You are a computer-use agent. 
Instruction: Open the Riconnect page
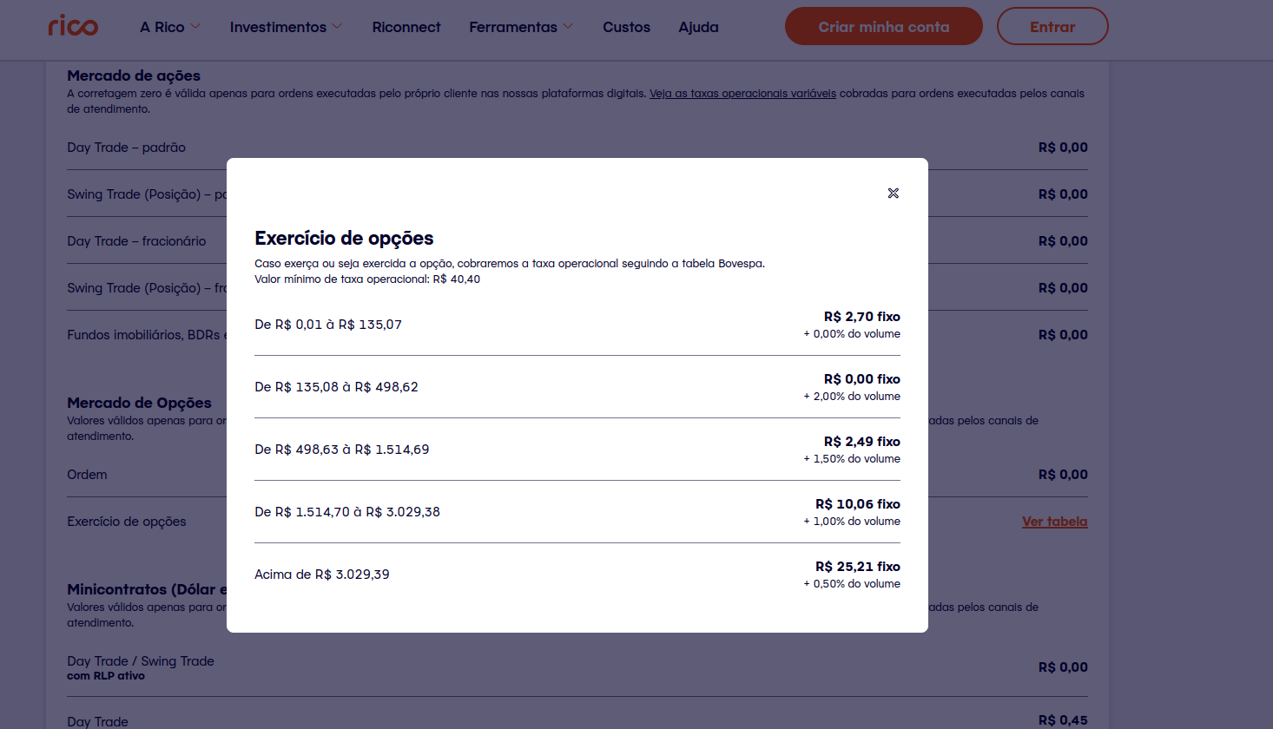[x=406, y=27]
